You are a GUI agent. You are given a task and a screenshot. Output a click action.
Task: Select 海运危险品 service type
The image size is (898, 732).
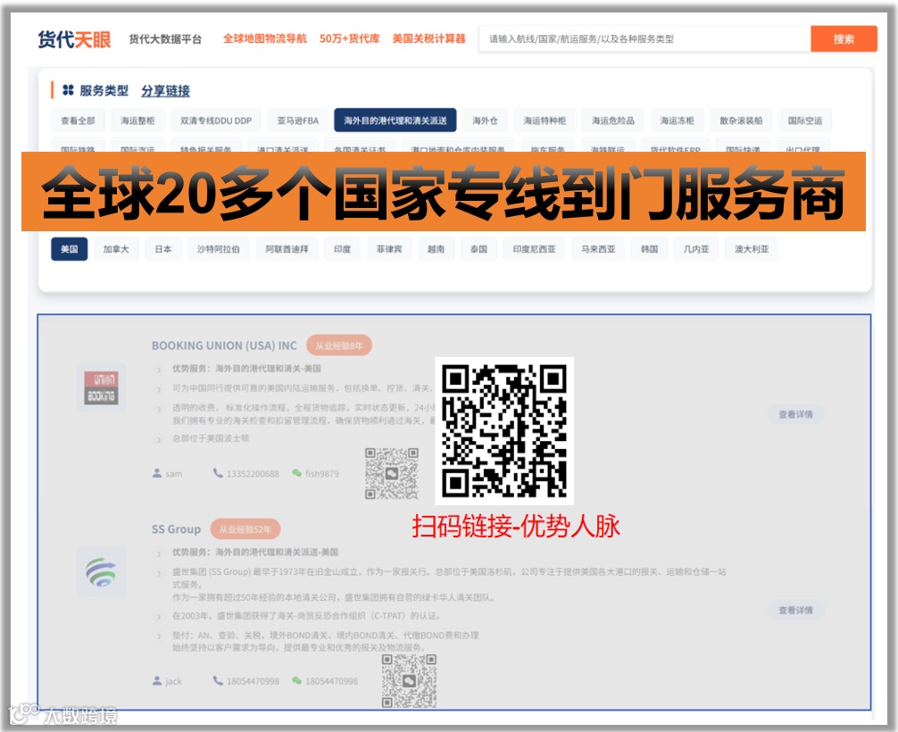tap(612, 121)
